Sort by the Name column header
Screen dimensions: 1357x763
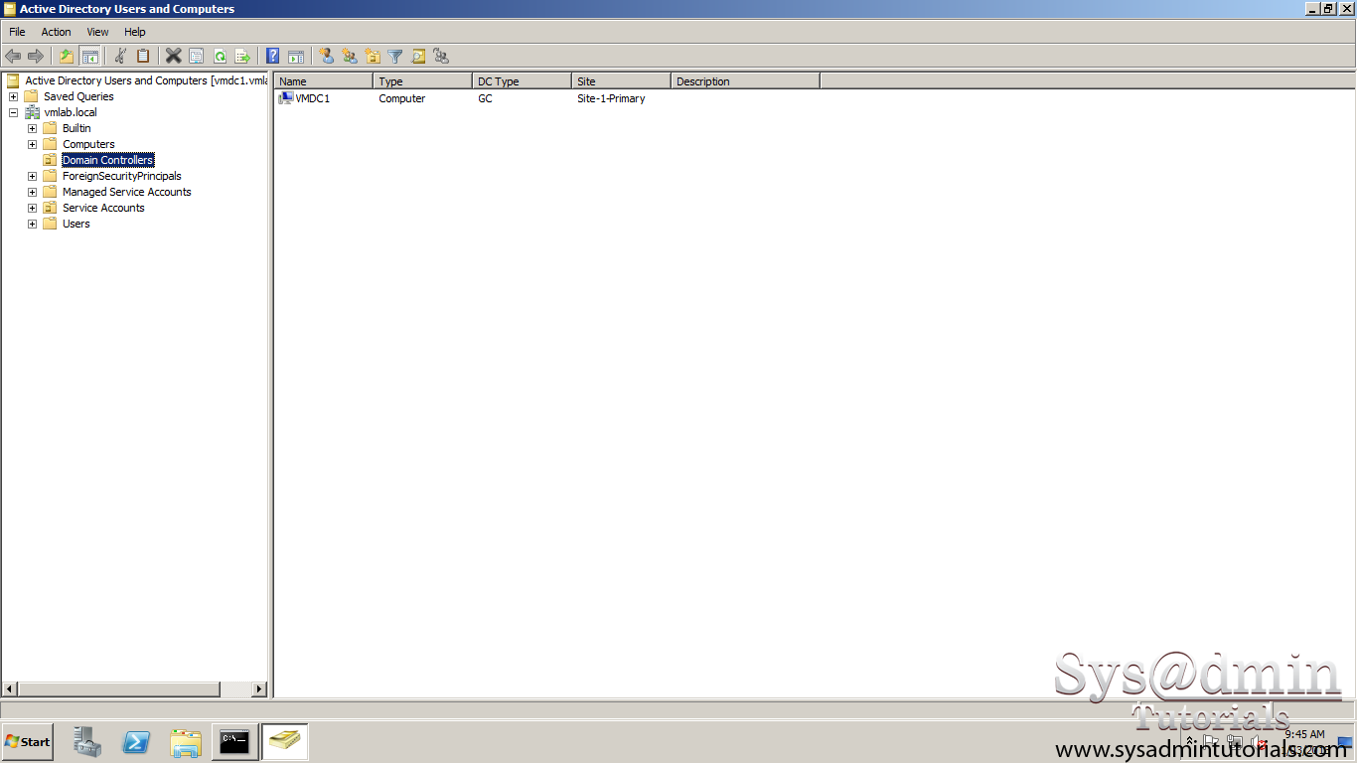[x=324, y=81]
